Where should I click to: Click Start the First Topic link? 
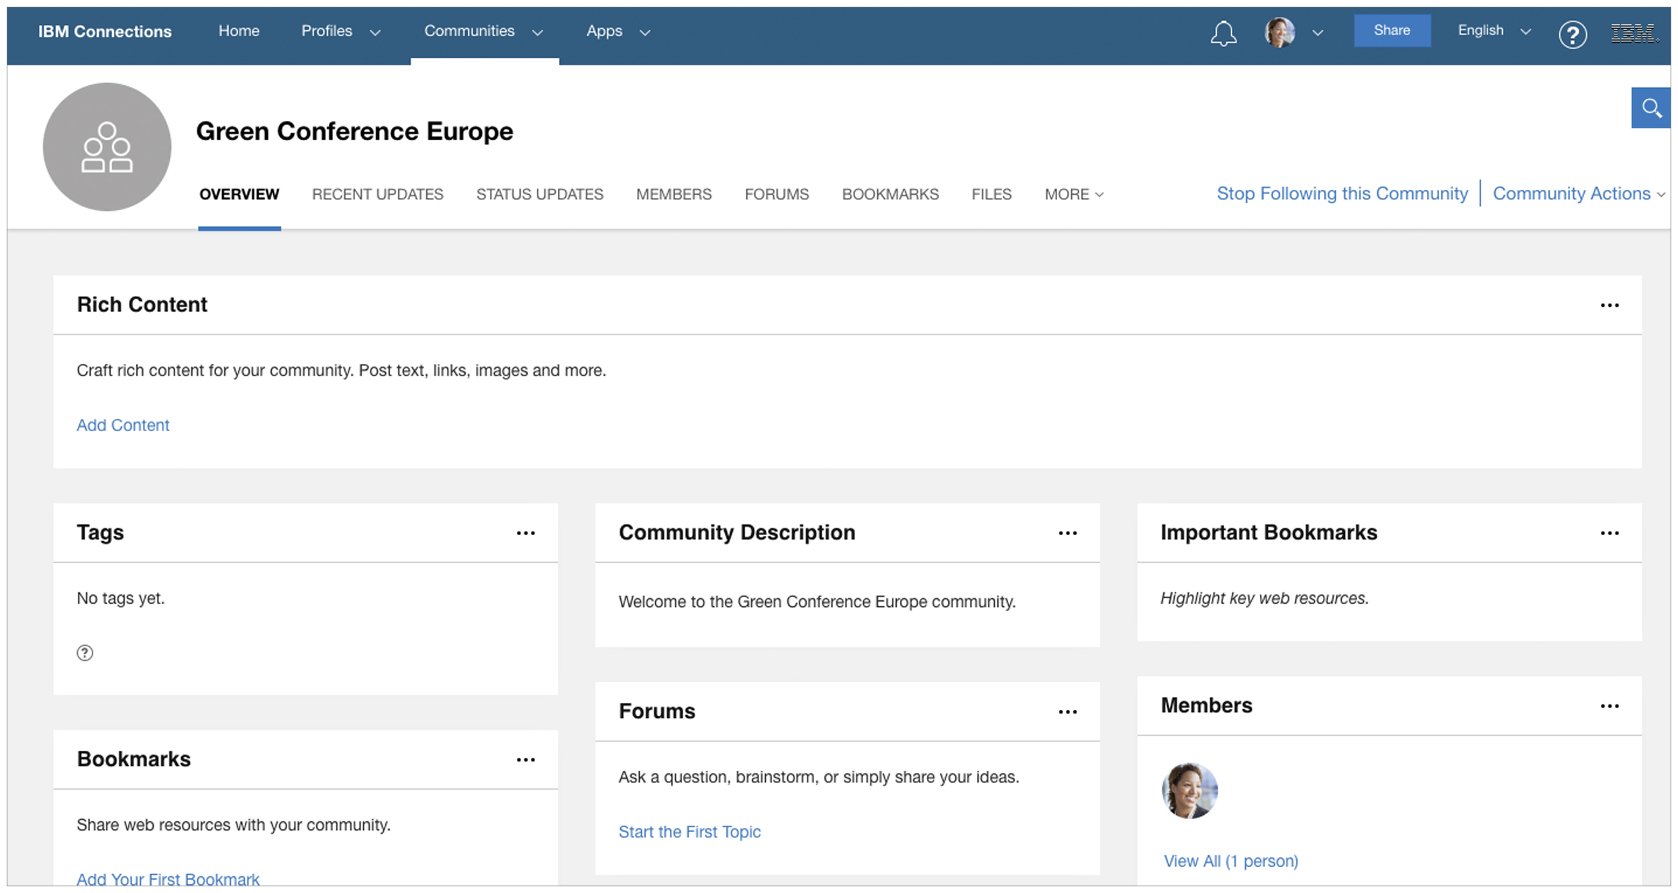(x=689, y=832)
